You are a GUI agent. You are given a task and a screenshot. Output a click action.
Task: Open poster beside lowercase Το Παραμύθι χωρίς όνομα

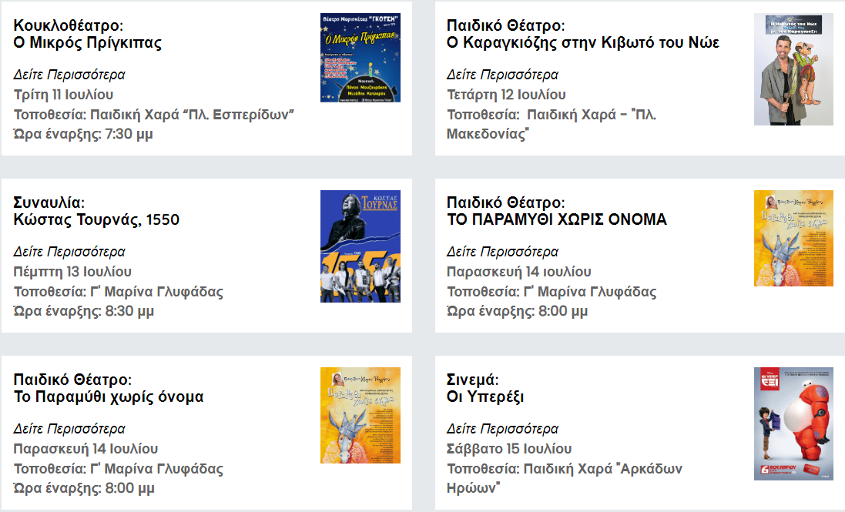360,415
